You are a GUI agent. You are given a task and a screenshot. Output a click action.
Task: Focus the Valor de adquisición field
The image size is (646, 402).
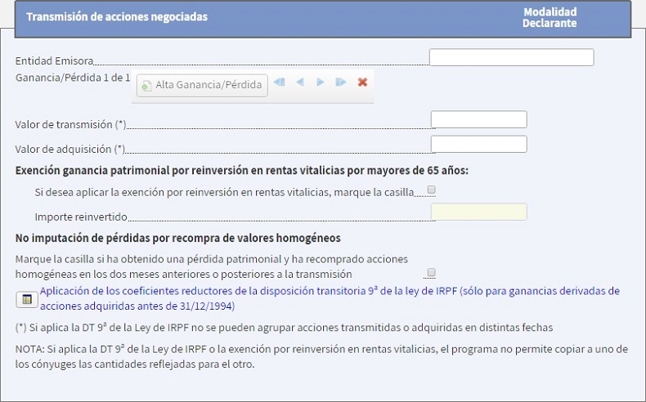(478, 144)
